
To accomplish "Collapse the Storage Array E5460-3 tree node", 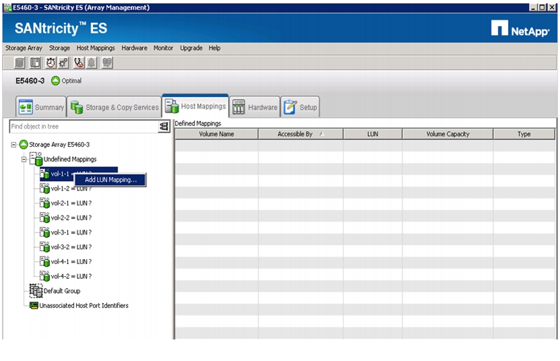I will pyautogui.click(x=13, y=145).
